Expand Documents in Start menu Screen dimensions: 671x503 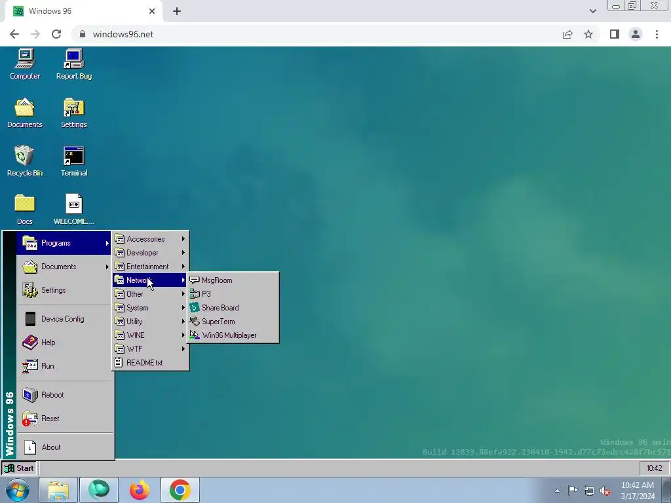pyautogui.click(x=64, y=267)
